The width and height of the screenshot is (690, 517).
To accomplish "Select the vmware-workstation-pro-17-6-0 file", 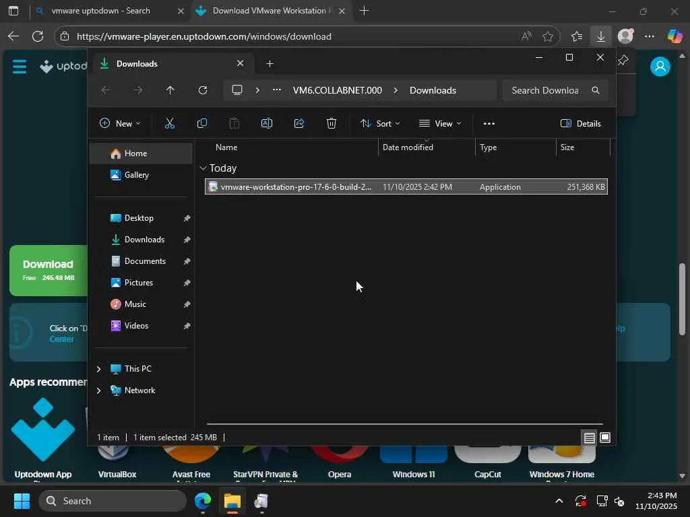I will click(406, 187).
